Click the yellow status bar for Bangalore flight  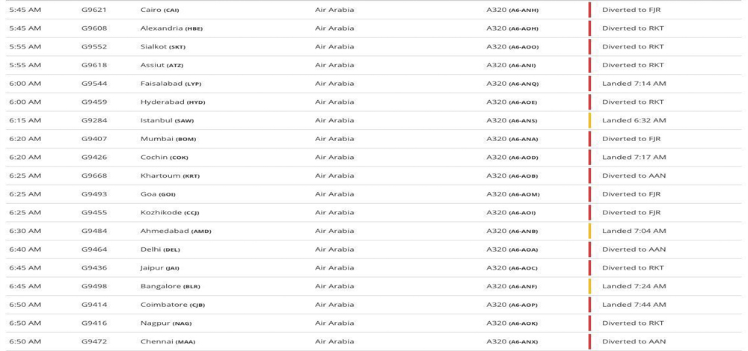[x=589, y=286]
